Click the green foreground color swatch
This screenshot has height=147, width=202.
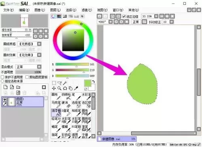click(x=87, y=83)
